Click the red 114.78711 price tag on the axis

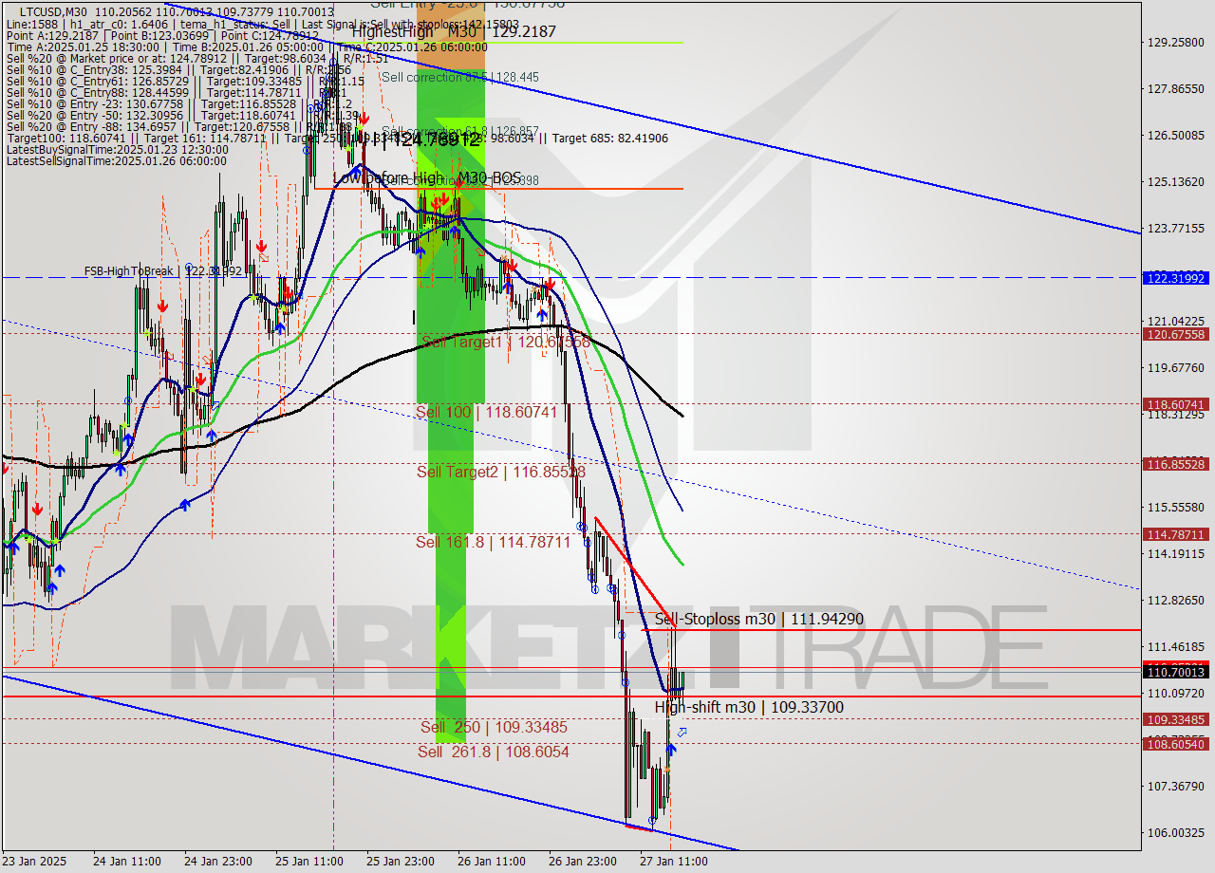click(x=1176, y=534)
